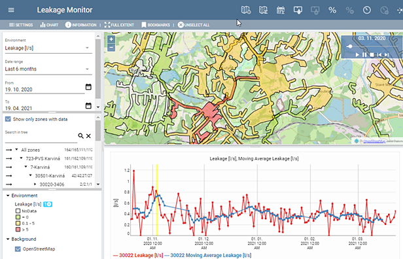
Task: Click the arrow icon beside 7-Karviná
Action: pos(9,167)
